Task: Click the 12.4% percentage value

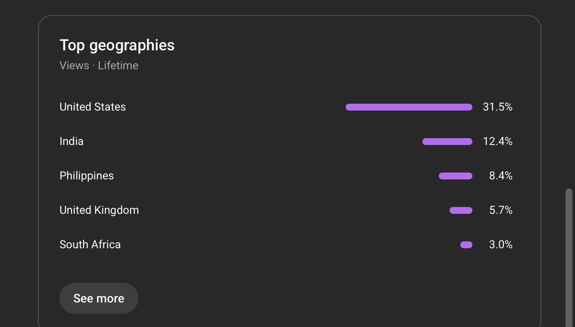Action: coord(497,142)
